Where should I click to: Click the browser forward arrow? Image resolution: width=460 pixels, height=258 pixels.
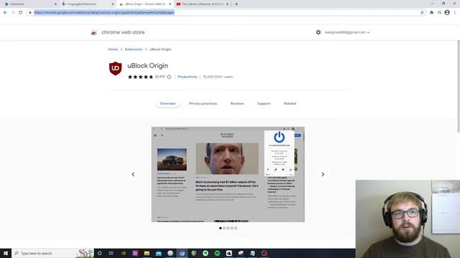click(x=13, y=13)
